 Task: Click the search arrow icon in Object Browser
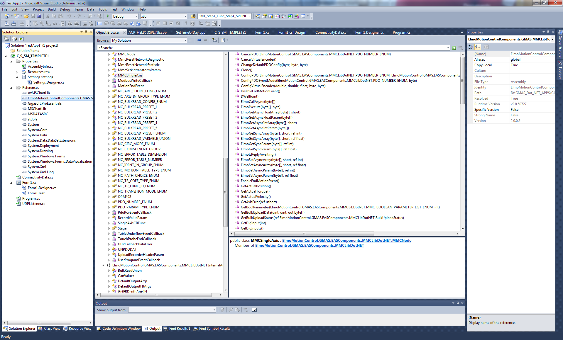(454, 47)
